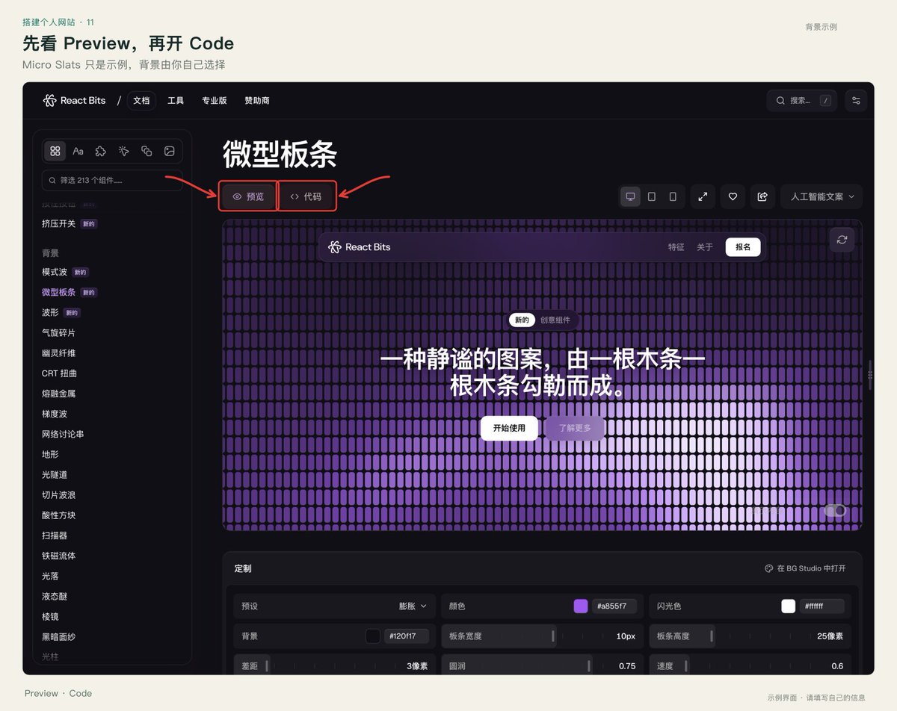The image size is (897, 711).
Task: Click the React Bits logo in the top navbar
Action: coord(74,100)
